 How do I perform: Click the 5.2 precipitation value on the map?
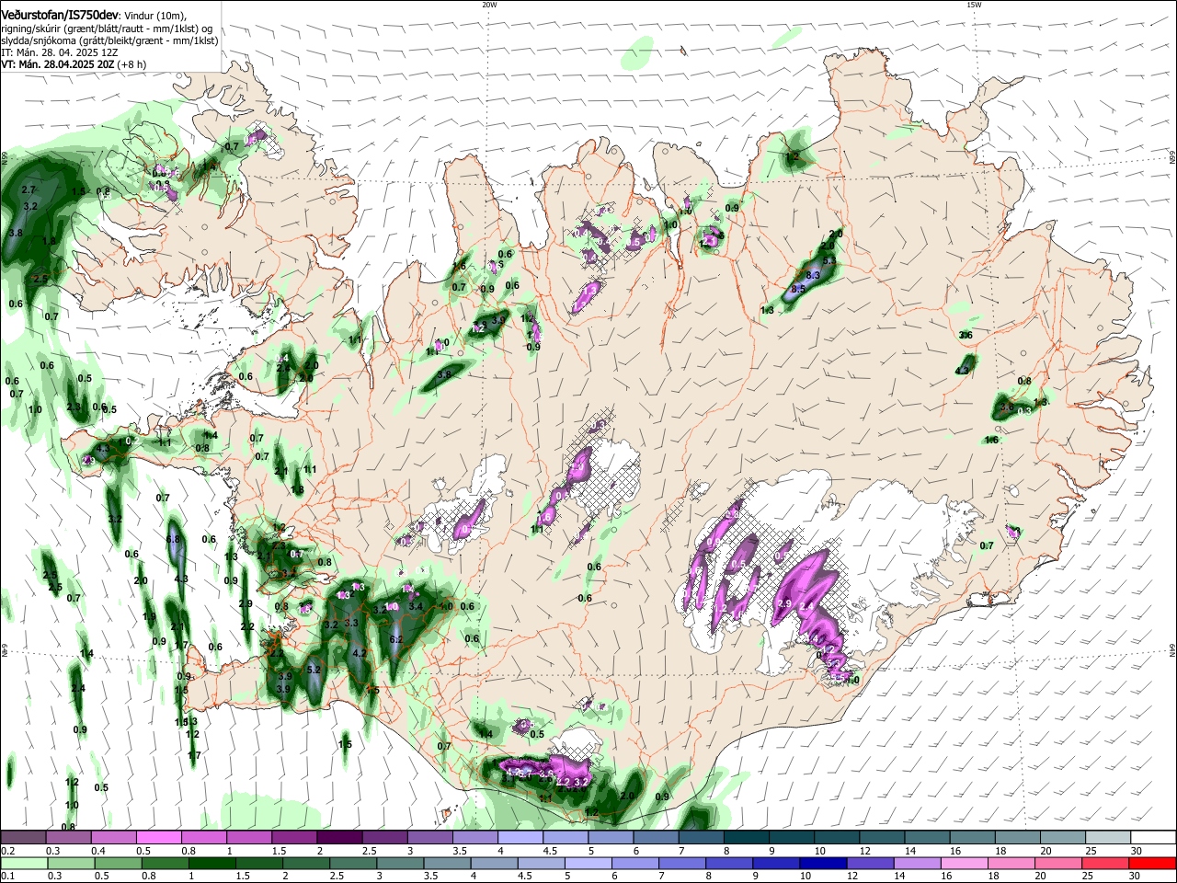pyautogui.click(x=314, y=670)
